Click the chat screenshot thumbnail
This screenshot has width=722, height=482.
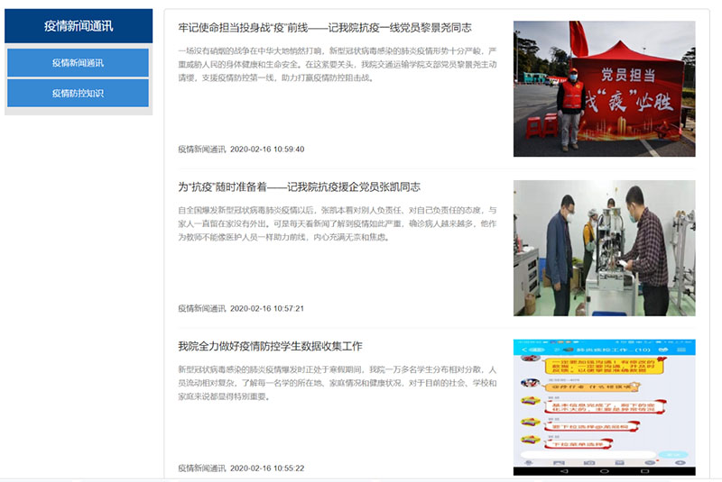coord(604,407)
